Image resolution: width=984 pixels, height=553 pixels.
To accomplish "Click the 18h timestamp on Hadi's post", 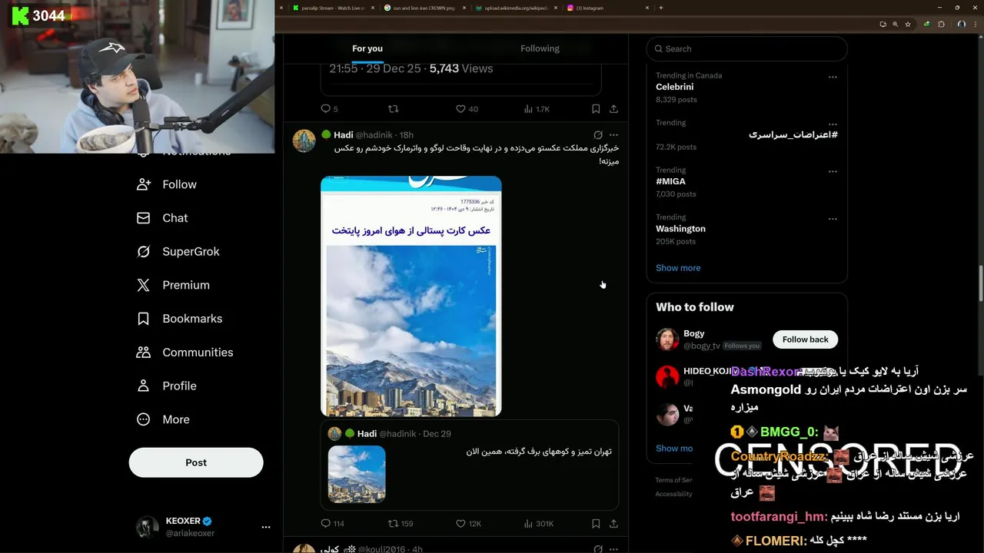I will 407,135.
